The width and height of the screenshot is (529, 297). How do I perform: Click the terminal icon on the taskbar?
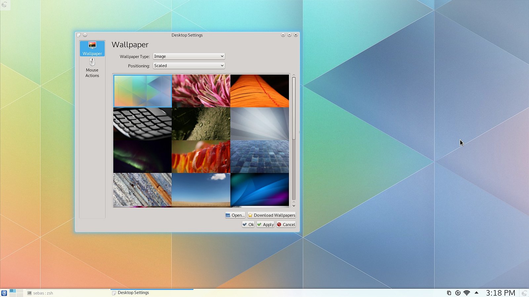pos(29,293)
